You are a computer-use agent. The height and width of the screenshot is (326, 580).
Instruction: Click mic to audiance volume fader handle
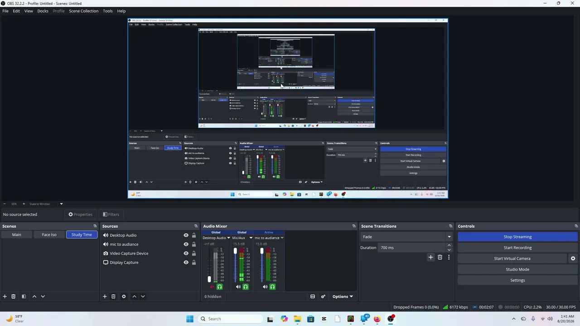click(261, 251)
